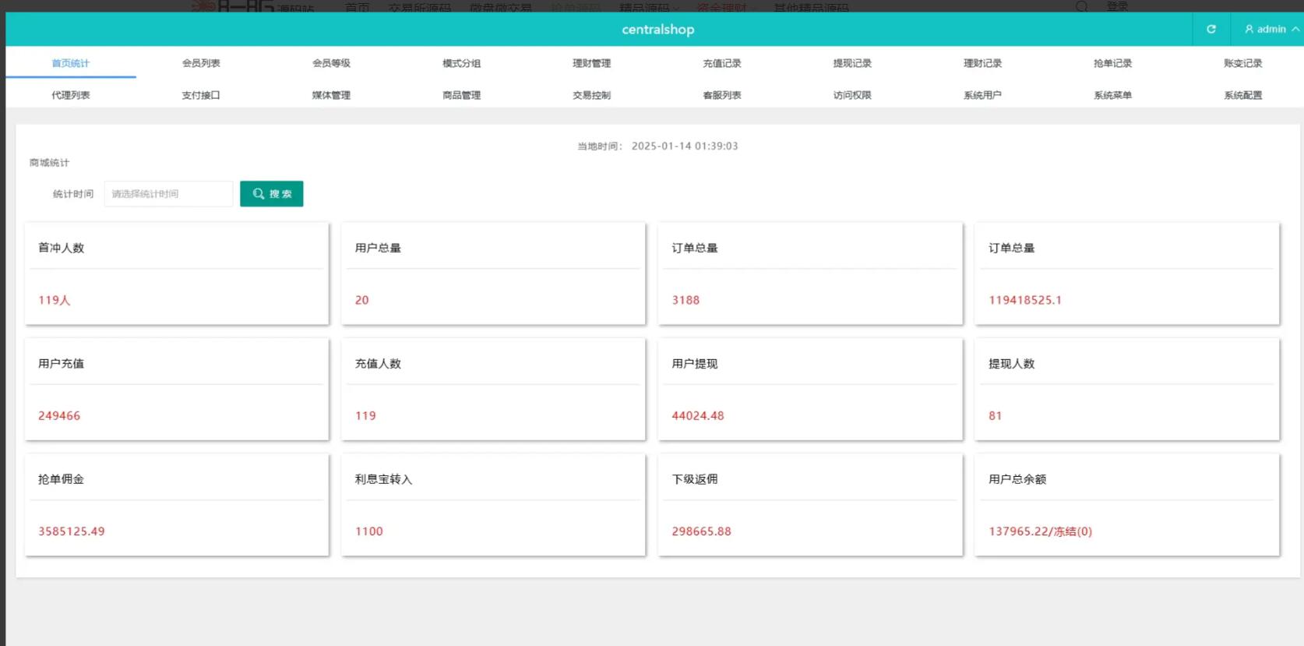Select the 抢单记录 tab
Viewport: 1304px width, 646px height.
(1112, 63)
